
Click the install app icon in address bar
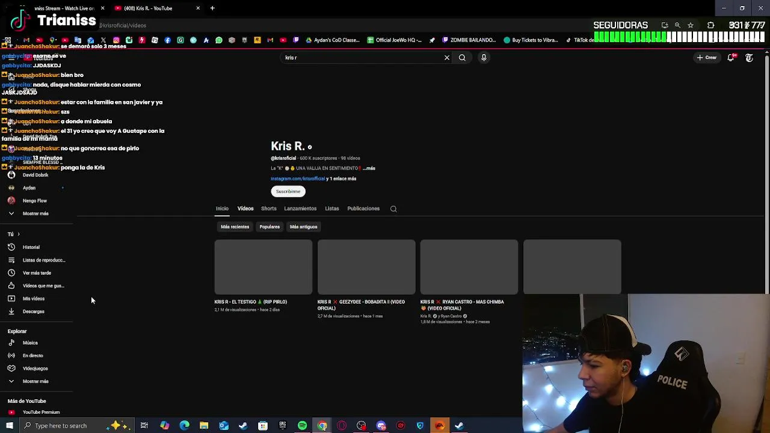coord(665,25)
